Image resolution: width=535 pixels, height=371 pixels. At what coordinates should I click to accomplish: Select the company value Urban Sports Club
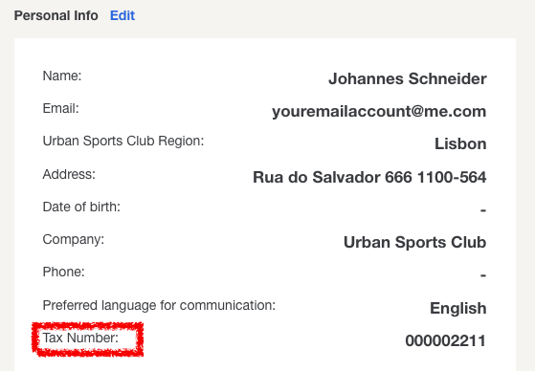coord(415,243)
